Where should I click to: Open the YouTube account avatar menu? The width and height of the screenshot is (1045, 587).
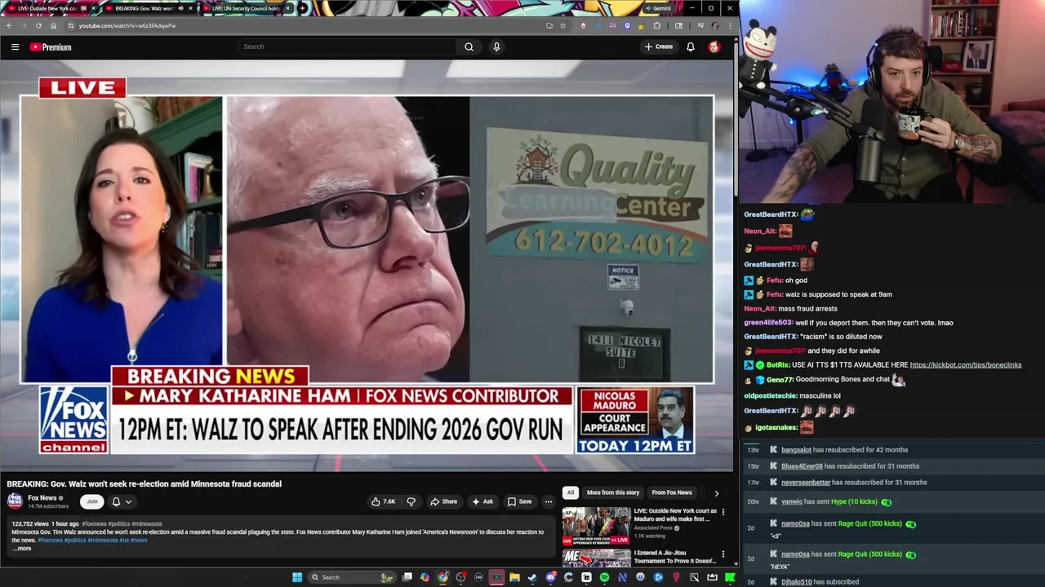[x=714, y=46]
